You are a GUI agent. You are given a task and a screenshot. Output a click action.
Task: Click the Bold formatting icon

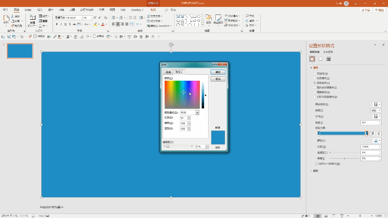coord(57,24)
